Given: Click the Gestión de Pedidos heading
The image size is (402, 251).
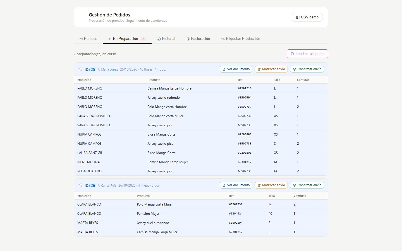Looking at the screenshot, I should pos(109,15).
